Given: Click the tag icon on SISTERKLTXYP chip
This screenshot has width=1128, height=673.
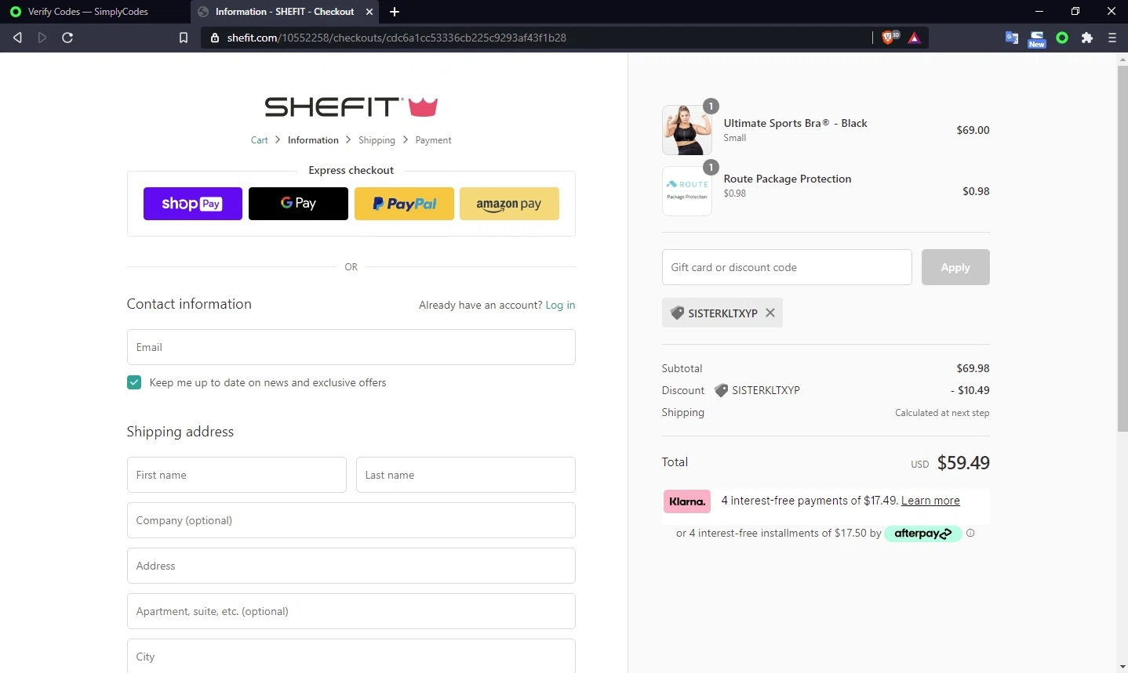Looking at the screenshot, I should 677,313.
